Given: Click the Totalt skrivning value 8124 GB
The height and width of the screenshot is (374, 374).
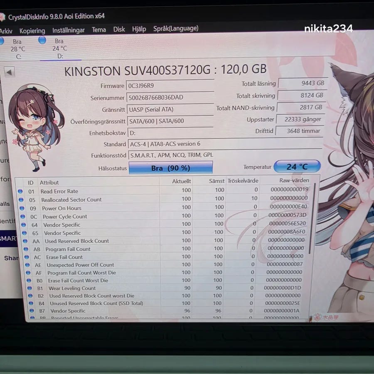Looking at the screenshot, I should click(x=302, y=96).
